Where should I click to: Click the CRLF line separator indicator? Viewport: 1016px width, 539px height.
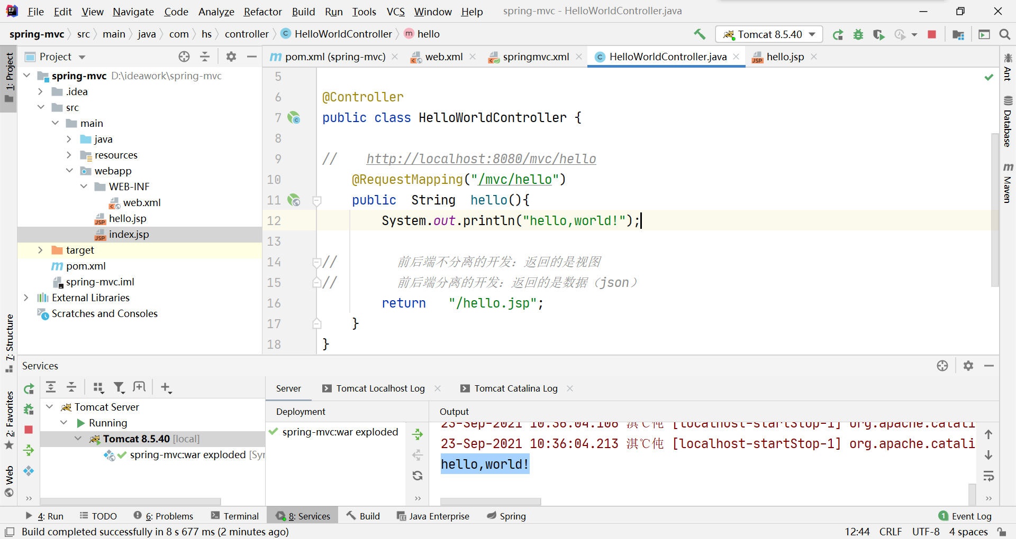coord(891,532)
